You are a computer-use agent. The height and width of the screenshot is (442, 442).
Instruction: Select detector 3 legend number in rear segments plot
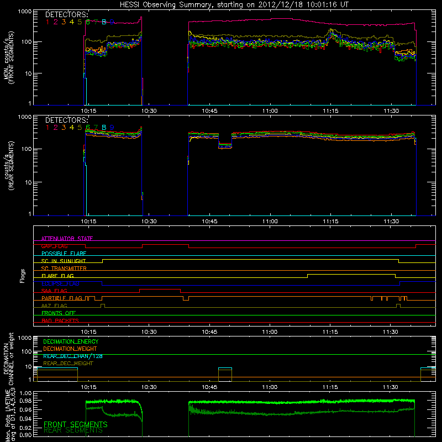click(x=64, y=128)
